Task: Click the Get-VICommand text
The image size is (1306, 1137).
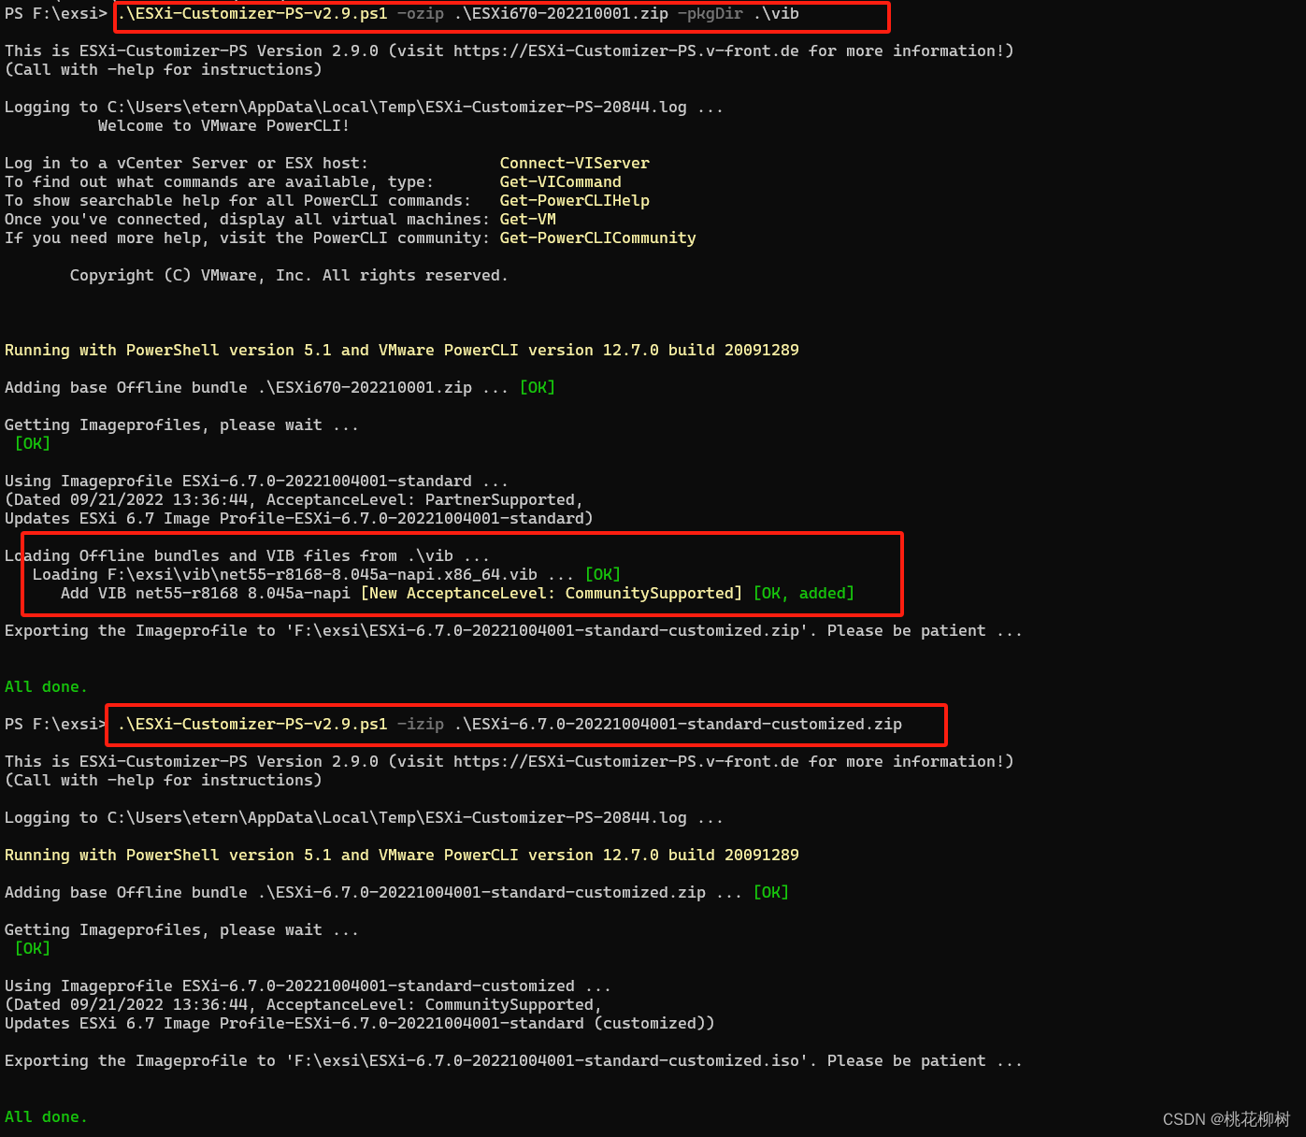Action: [560, 182]
